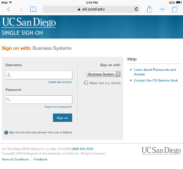
Task: Open Learn about Passwords and Access
Action: [x=155, y=72]
